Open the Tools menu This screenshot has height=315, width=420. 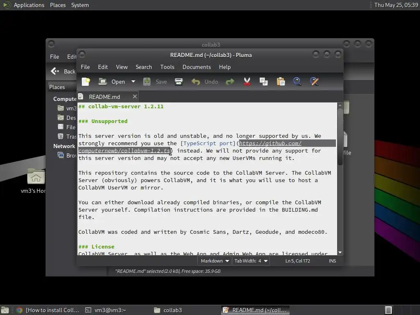click(x=167, y=67)
